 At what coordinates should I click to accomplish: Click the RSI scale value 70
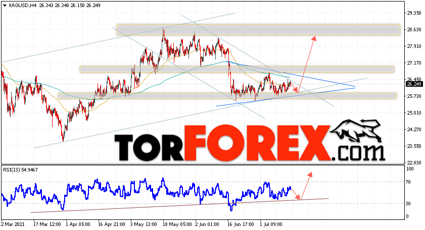point(409,182)
